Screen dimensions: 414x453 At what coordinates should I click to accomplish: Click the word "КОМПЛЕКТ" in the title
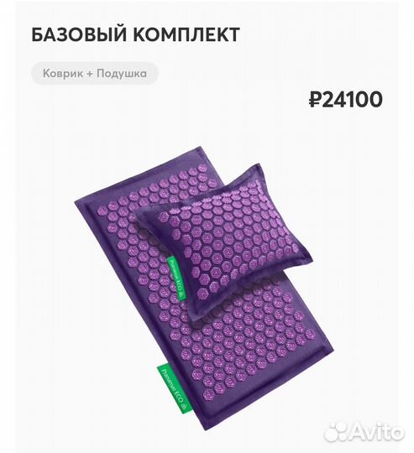click(186, 34)
